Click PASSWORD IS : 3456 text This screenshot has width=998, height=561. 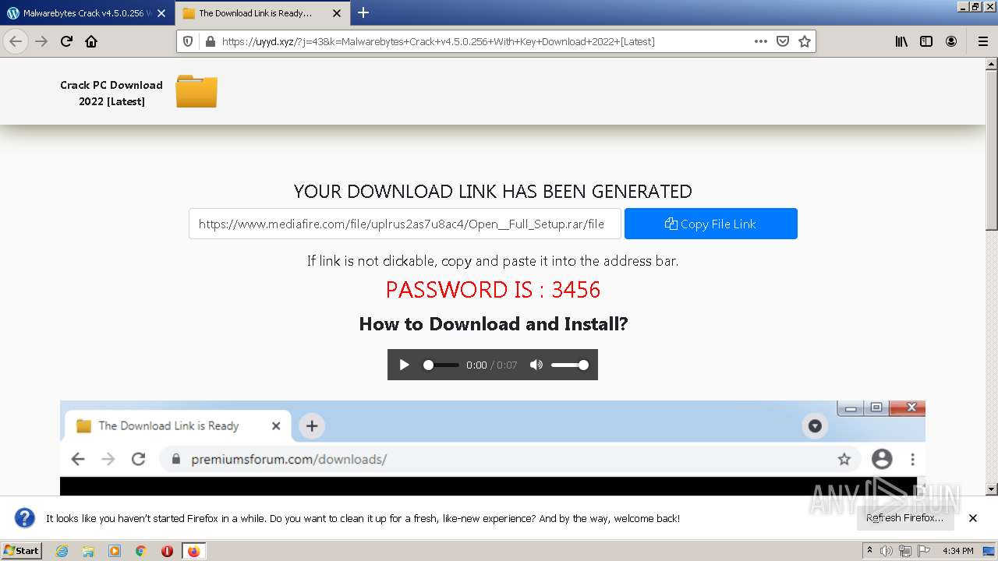[x=493, y=290]
